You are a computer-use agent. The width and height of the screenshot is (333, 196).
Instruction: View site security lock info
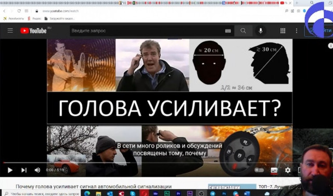[37, 11]
